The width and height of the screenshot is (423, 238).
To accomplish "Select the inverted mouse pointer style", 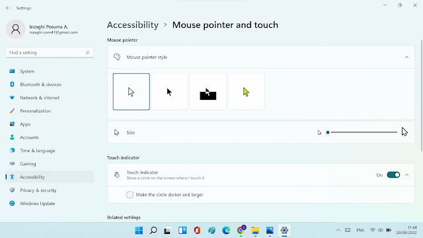I will click(x=208, y=92).
